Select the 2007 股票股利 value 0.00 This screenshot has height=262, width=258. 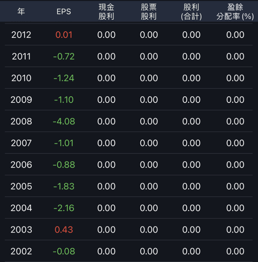click(149, 143)
